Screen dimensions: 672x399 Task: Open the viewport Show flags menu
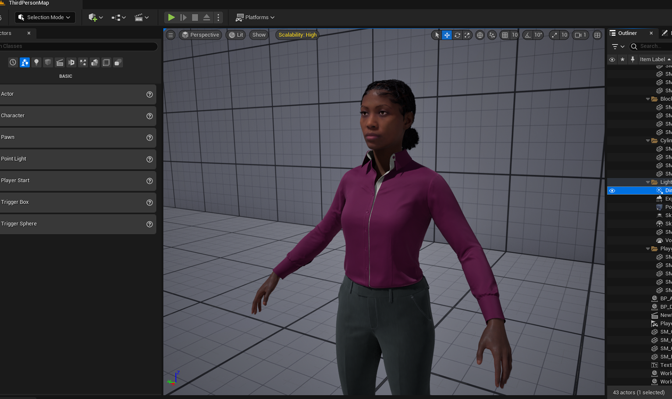tap(259, 35)
